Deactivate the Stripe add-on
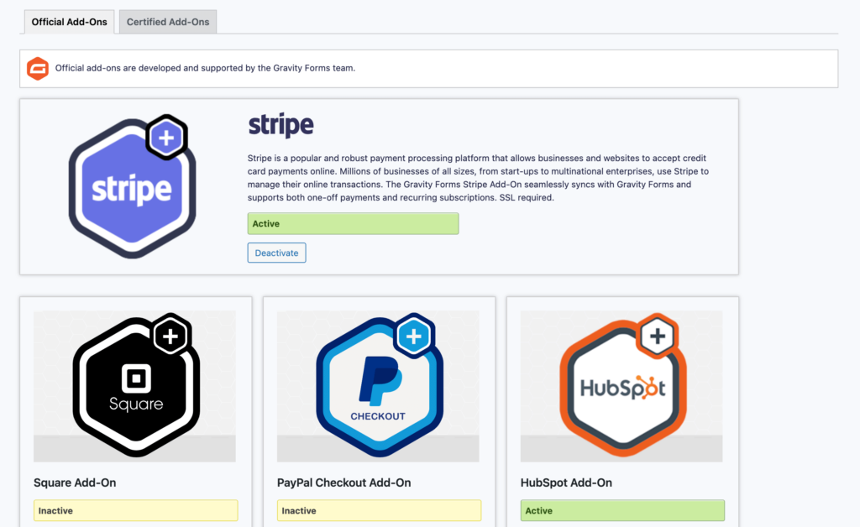860x527 pixels. [x=276, y=253]
